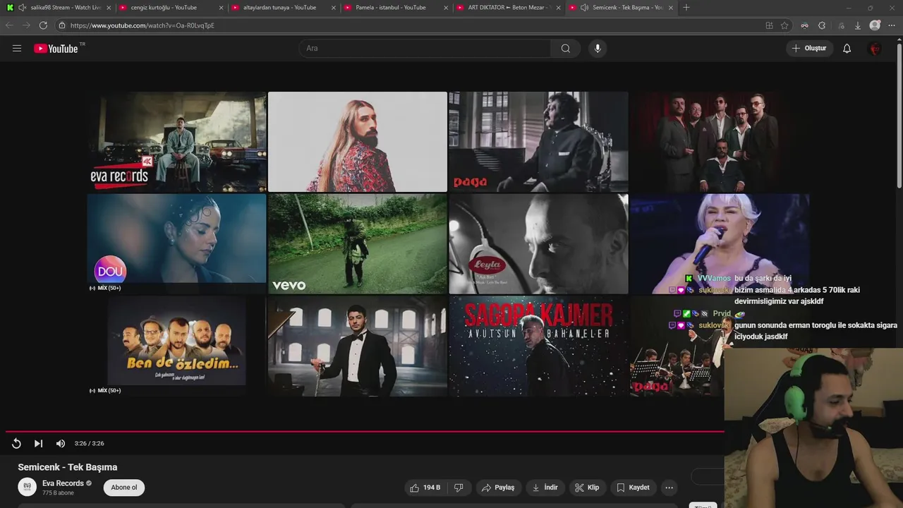Save video with Kaydet button
903x508 pixels.
tap(633, 488)
